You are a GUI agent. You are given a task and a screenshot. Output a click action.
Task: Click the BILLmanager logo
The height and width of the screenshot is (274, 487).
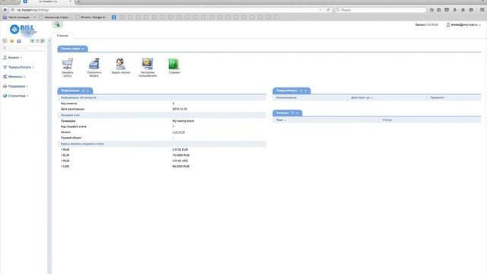click(24, 29)
